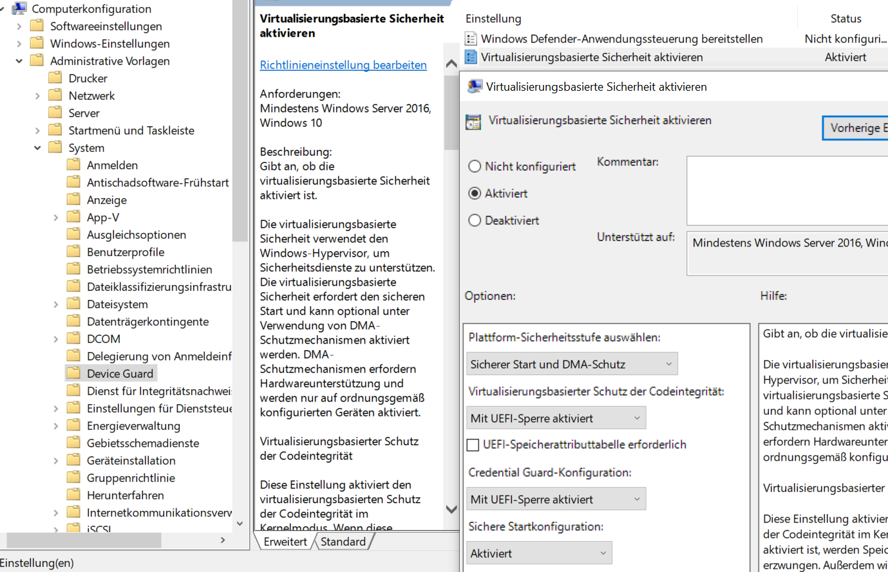Expand the Dateisystem tree node
888x572 pixels.
pos(55,304)
